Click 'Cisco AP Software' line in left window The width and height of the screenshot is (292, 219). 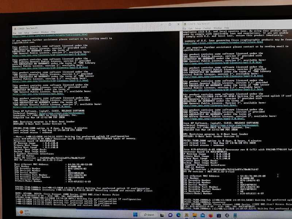tap(49, 111)
